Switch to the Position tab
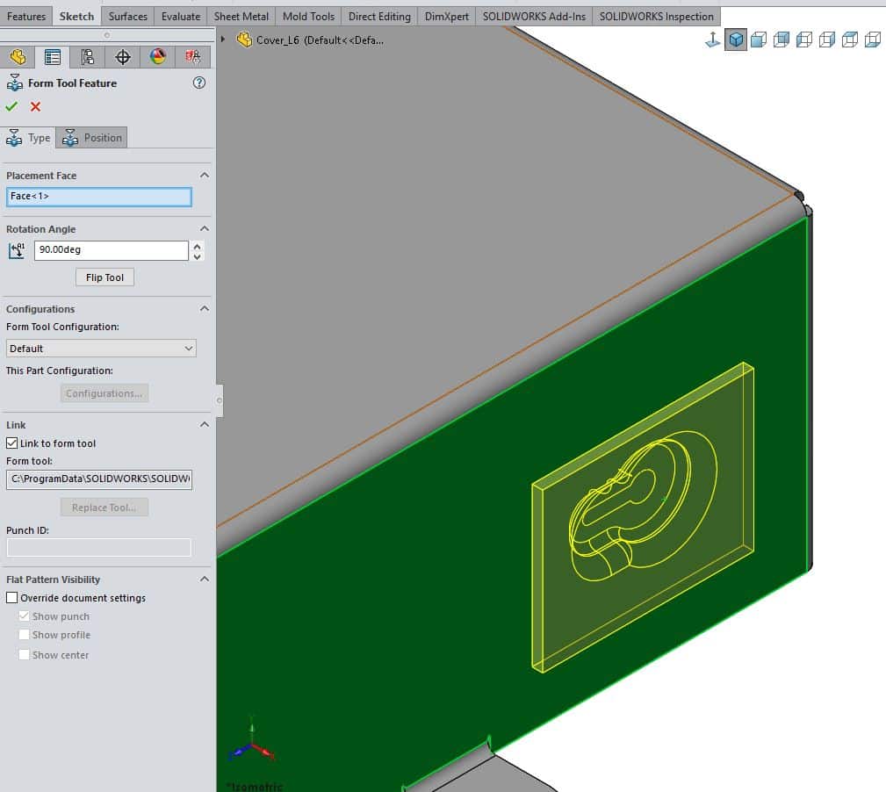 tap(91, 137)
